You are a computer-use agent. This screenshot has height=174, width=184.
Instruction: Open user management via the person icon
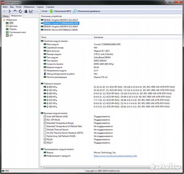(26, 11)
